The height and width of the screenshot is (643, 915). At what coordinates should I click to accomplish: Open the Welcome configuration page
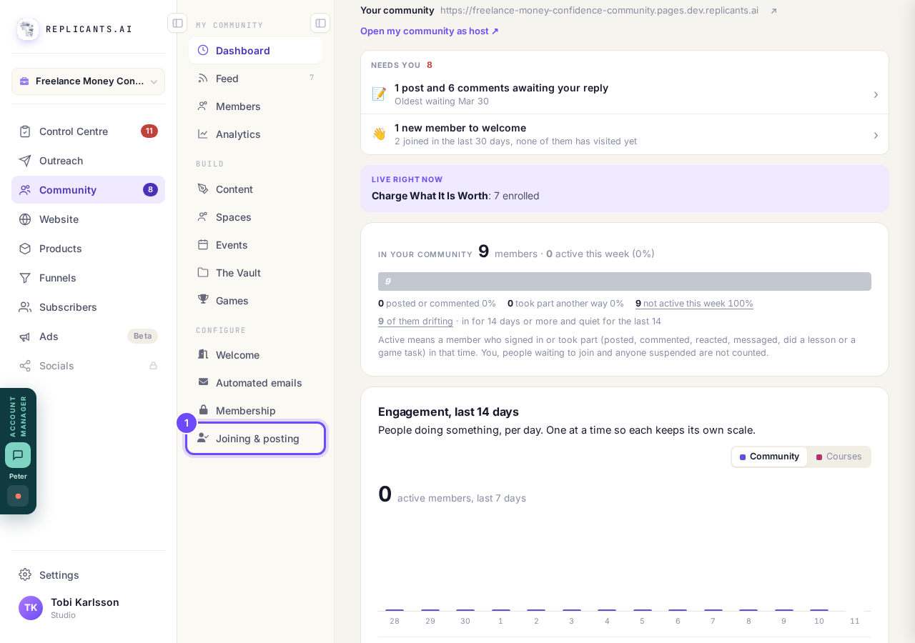[x=255, y=355]
